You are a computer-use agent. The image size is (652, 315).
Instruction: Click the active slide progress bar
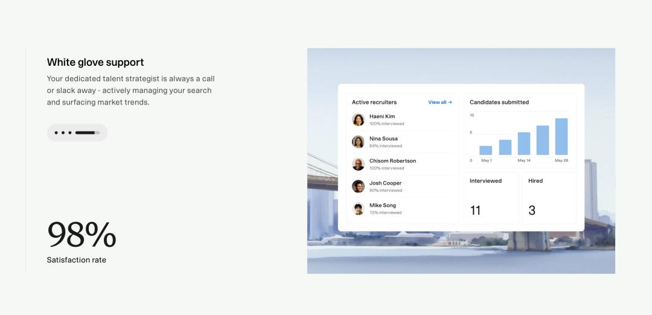tap(87, 133)
